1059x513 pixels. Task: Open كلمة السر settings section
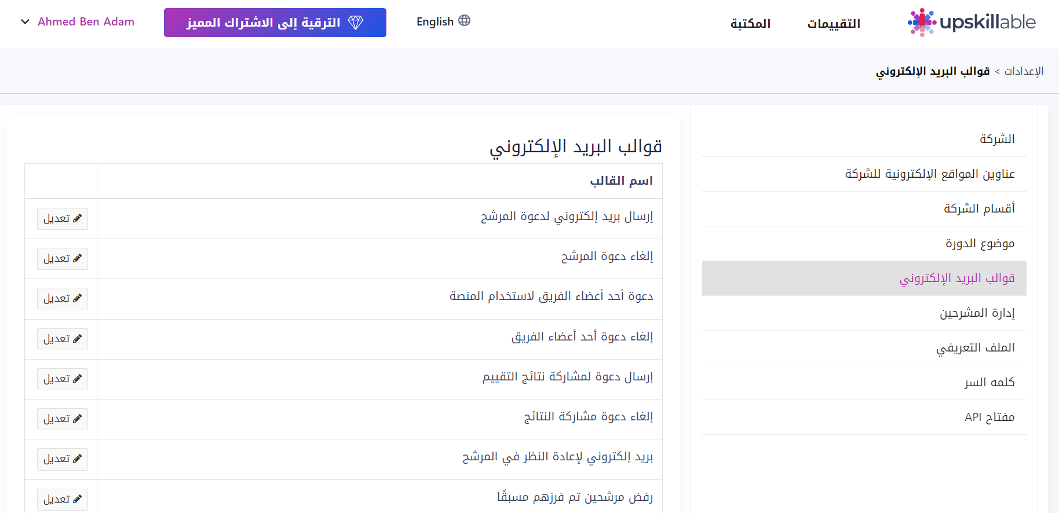click(864, 382)
